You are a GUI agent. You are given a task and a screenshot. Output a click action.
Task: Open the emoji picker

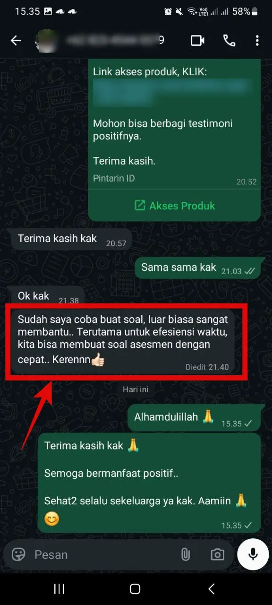tap(18, 554)
